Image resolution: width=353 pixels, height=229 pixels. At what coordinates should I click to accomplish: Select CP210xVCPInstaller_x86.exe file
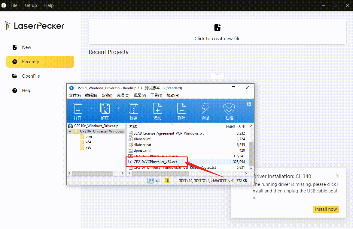156,156
